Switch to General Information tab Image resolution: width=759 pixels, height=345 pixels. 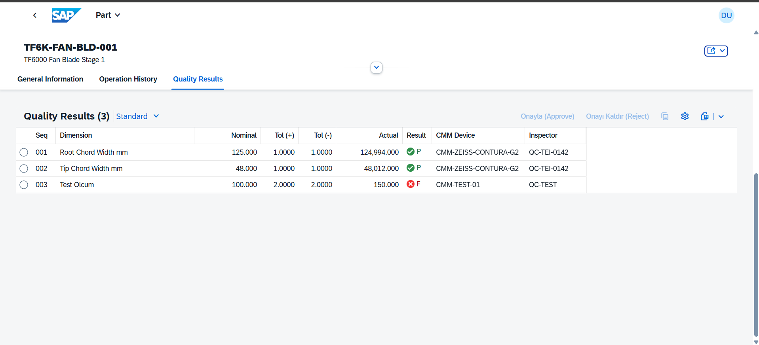[50, 79]
